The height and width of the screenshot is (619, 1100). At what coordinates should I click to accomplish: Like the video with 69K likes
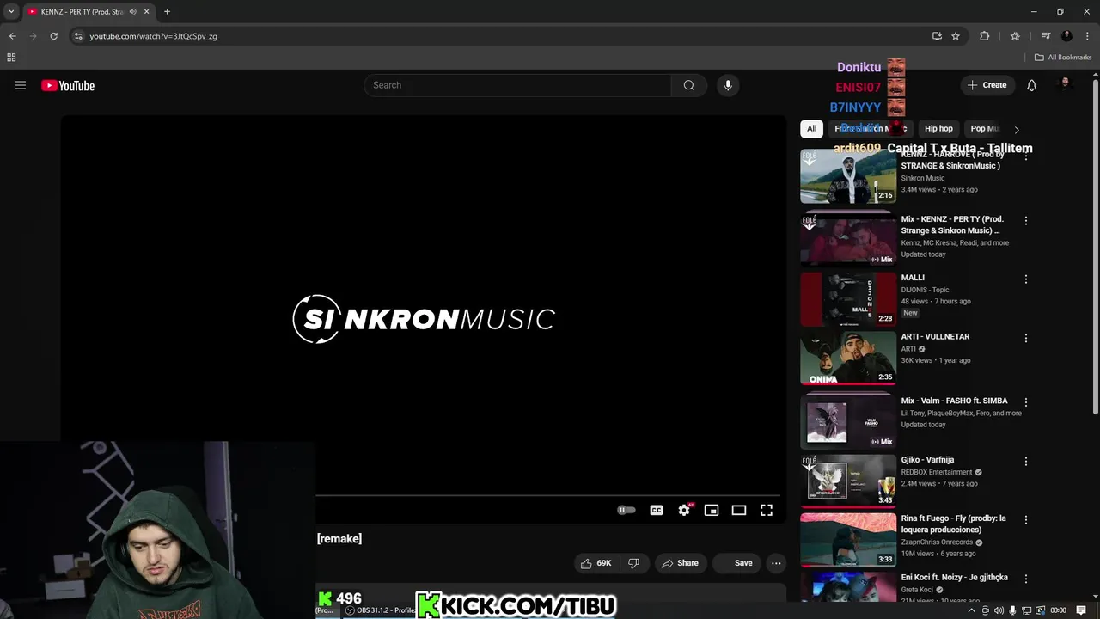click(x=596, y=563)
